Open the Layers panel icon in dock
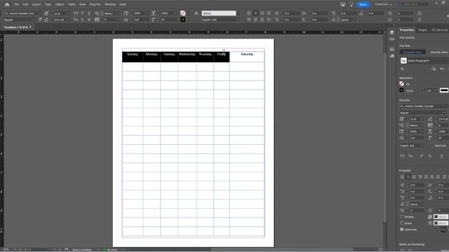449x252 pixels. click(391, 32)
